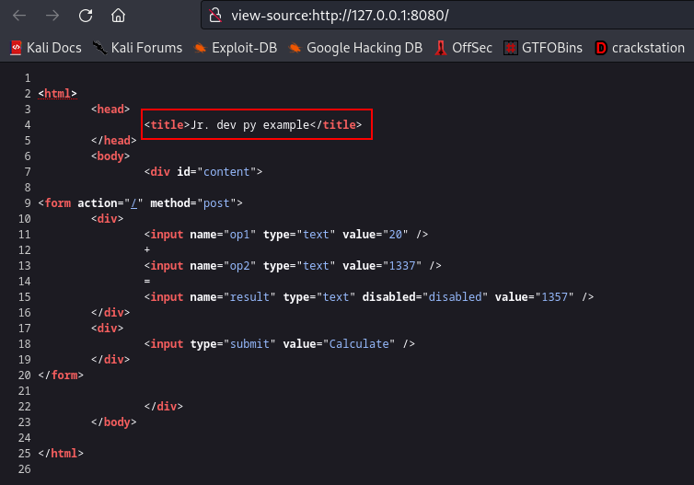Click the browser back arrow
The image size is (694, 485).
pos(19,16)
